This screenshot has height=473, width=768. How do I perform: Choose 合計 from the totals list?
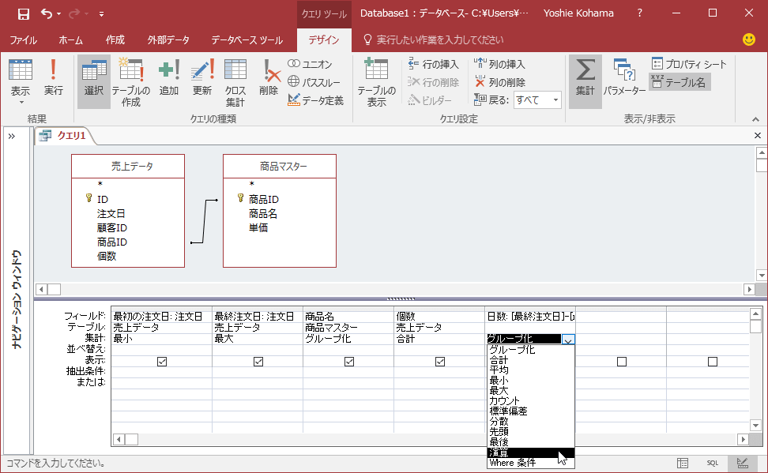[x=530, y=360]
